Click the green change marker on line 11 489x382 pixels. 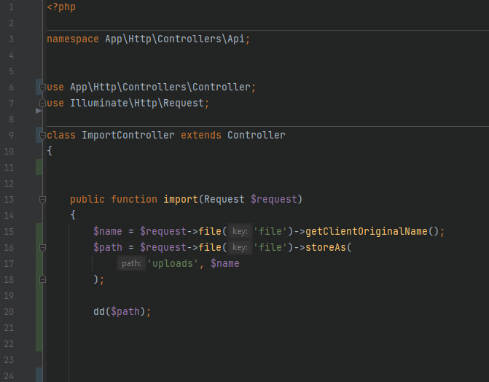[x=39, y=168]
